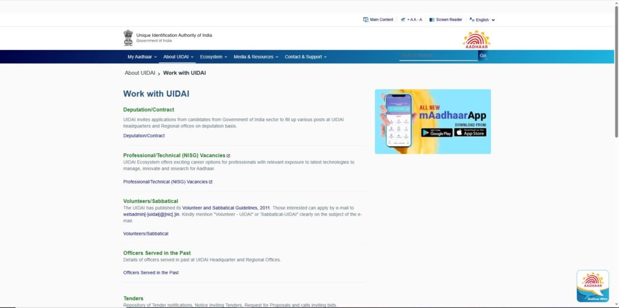Expand the Media & Resources menu

tap(256, 57)
